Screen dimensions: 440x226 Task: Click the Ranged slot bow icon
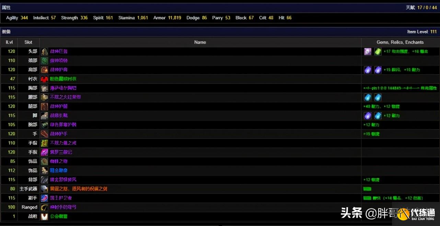[44, 207]
